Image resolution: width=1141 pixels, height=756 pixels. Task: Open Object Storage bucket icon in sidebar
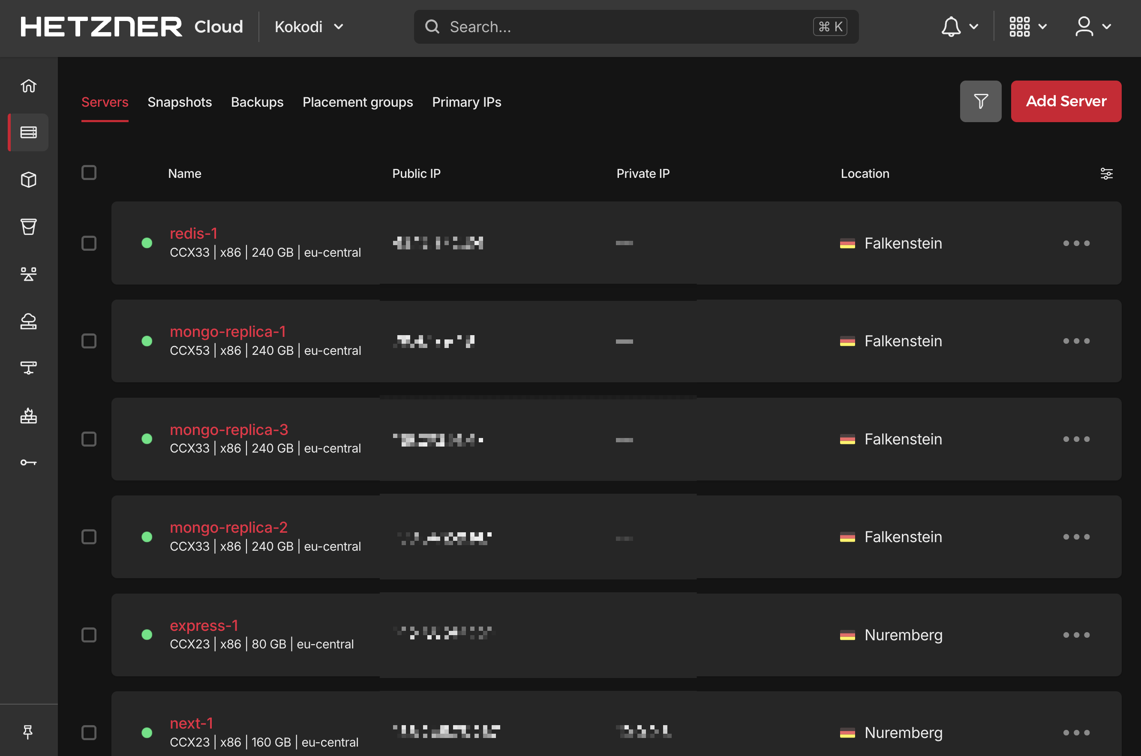28,227
